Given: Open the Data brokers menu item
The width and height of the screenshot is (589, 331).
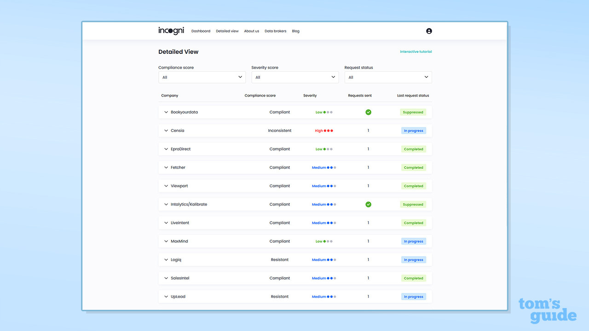Looking at the screenshot, I should pos(275,31).
